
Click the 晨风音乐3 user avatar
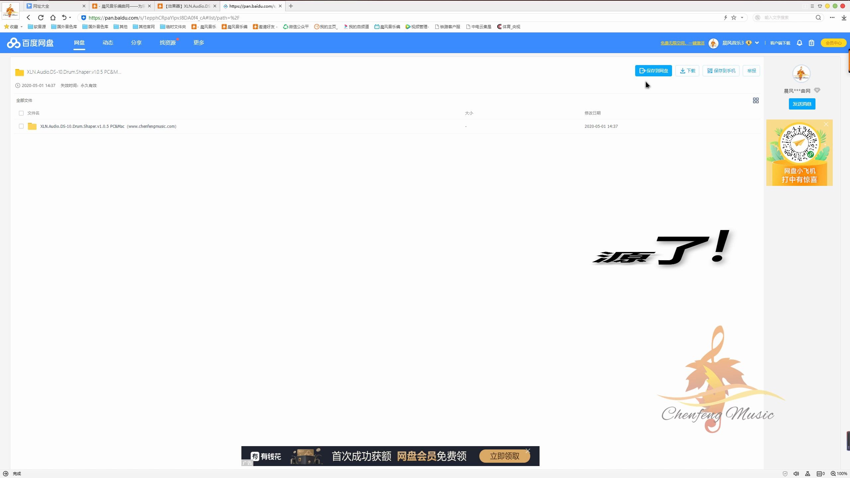pos(714,43)
